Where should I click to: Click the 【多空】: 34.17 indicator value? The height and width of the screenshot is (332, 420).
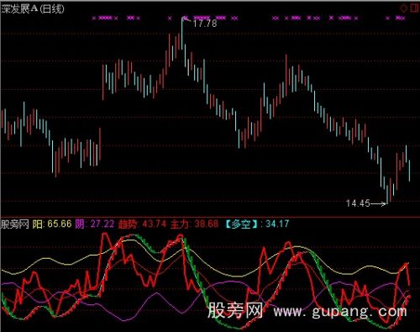click(x=257, y=224)
